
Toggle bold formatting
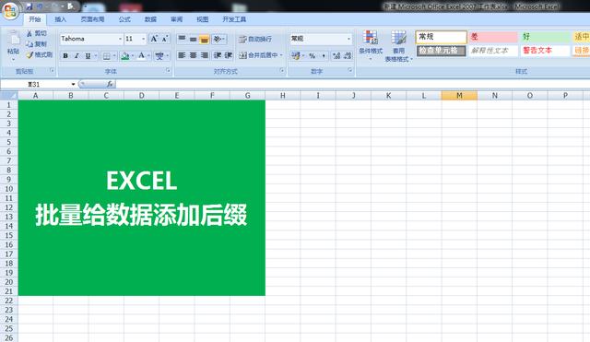click(x=65, y=55)
